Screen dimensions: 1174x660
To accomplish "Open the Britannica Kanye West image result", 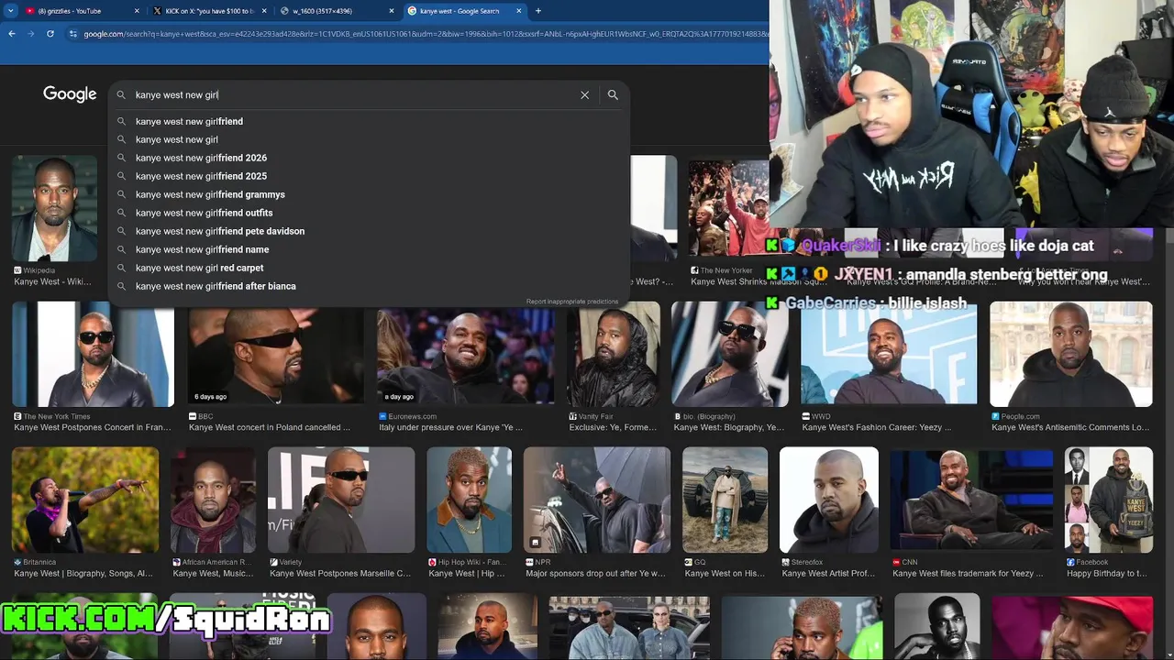I will [x=85, y=500].
